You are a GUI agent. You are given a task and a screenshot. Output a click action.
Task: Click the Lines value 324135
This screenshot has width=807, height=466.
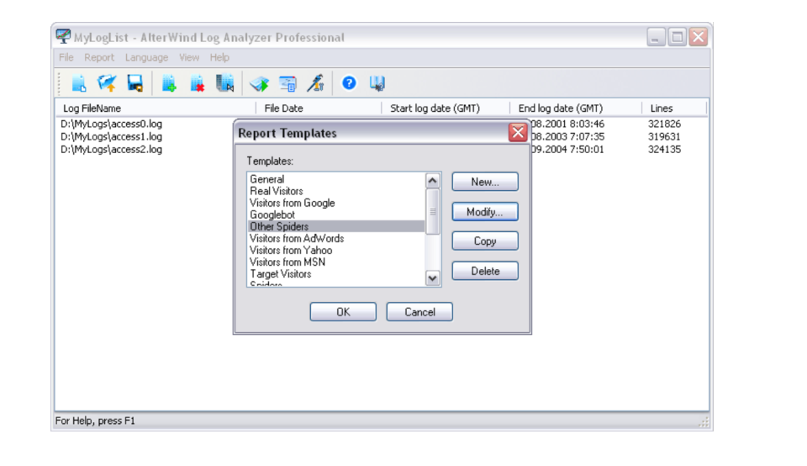click(x=664, y=150)
